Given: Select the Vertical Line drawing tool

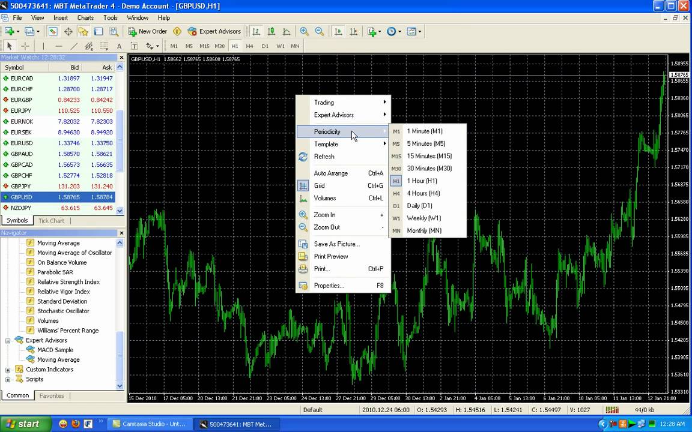Looking at the screenshot, I should tap(43, 46).
